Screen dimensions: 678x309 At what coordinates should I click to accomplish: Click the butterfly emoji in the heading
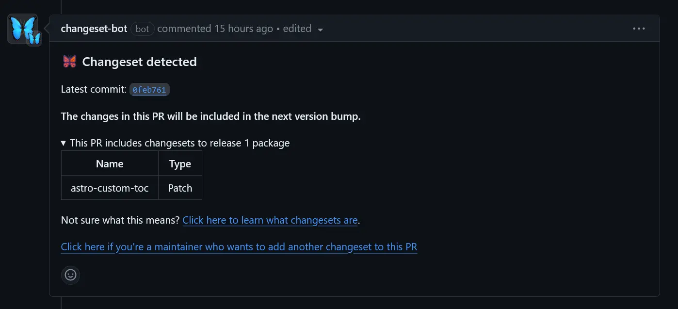(69, 62)
